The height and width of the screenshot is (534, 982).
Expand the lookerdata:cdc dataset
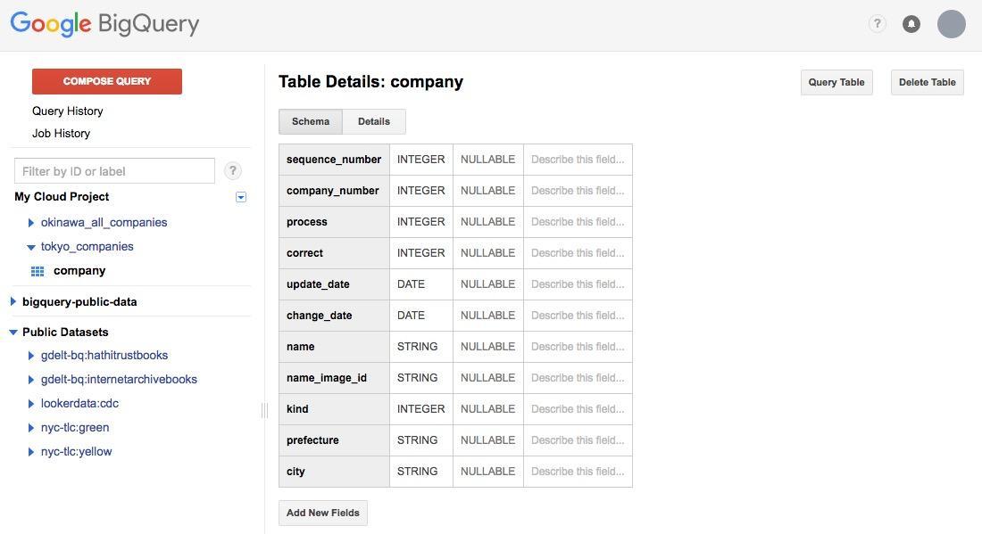(x=30, y=404)
